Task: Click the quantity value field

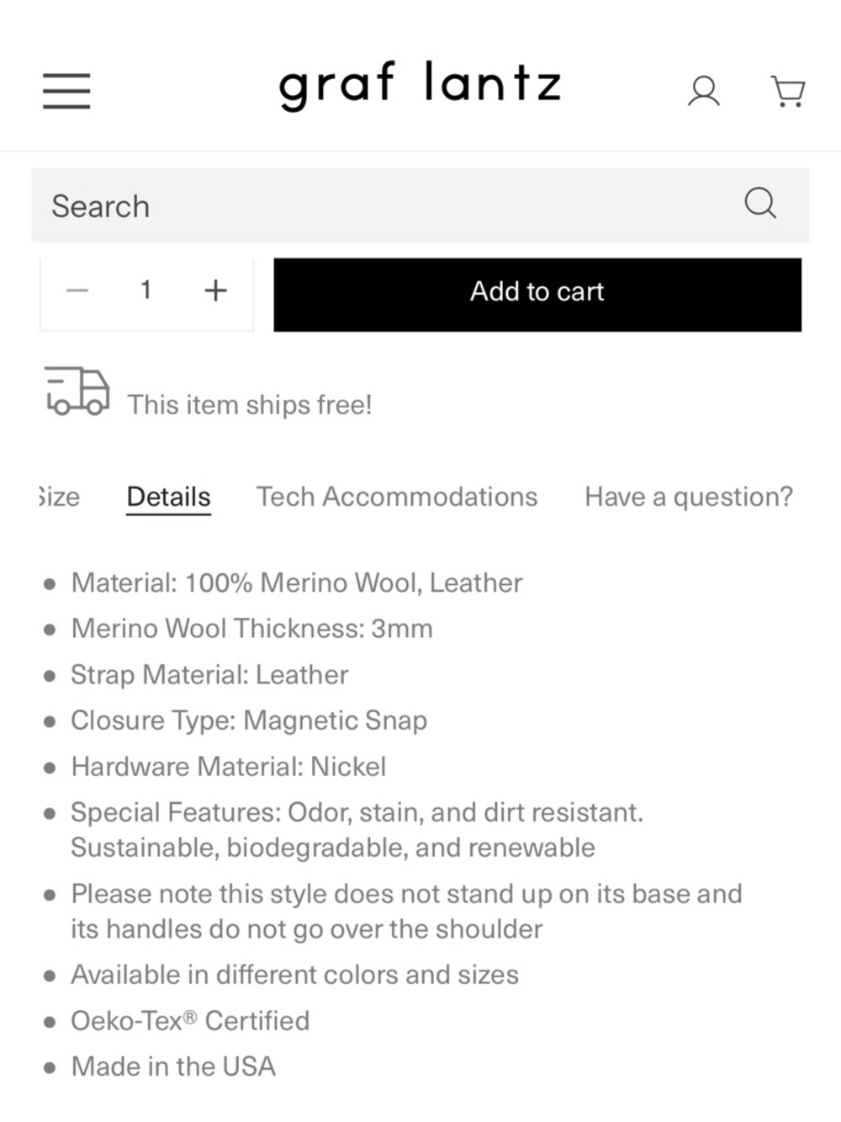Action: [x=145, y=290]
